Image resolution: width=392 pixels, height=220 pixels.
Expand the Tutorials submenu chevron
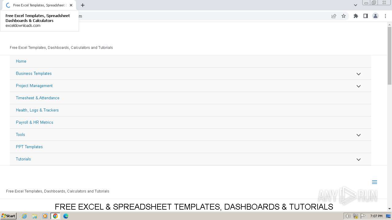point(359,159)
